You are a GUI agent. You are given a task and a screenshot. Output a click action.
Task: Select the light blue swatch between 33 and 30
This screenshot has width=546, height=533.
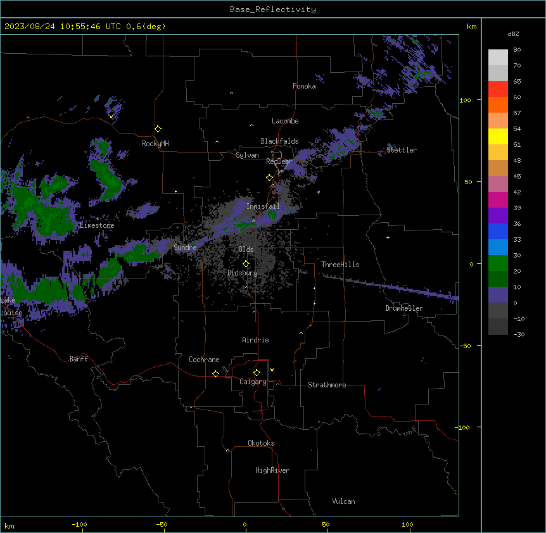(498, 248)
